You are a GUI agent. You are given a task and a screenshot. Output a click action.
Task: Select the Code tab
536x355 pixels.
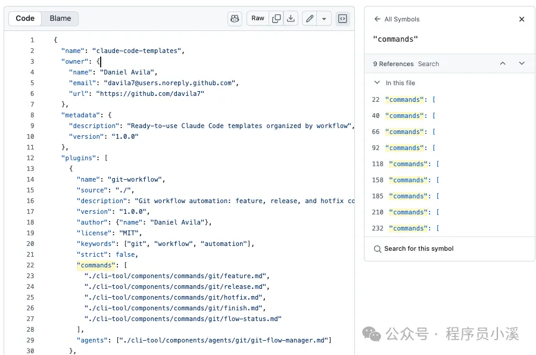tap(25, 18)
